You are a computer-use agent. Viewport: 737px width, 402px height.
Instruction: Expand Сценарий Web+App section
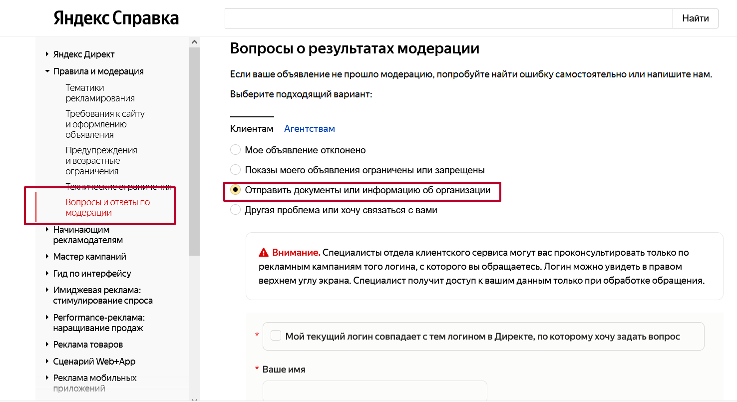pyautogui.click(x=47, y=362)
